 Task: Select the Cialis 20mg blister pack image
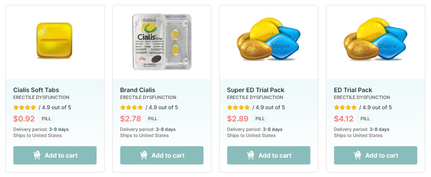coord(162,41)
